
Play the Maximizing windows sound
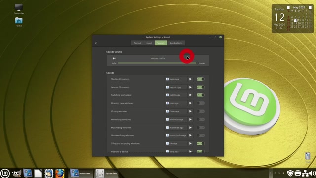coord(190,128)
